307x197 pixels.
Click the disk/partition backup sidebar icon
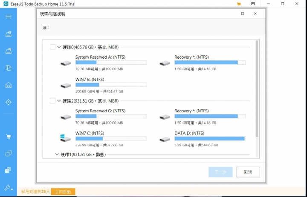pos(9,34)
